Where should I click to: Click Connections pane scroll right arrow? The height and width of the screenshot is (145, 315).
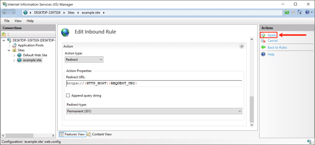click(53, 135)
